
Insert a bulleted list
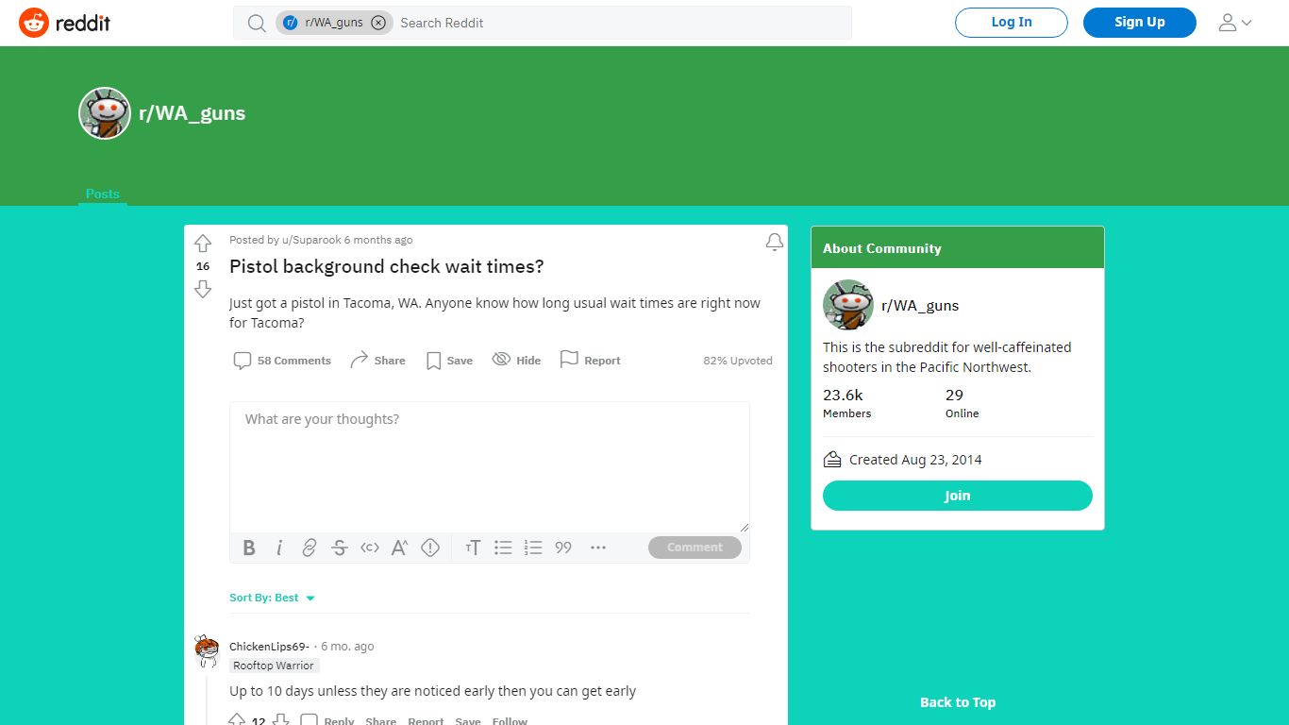(x=503, y=548)
